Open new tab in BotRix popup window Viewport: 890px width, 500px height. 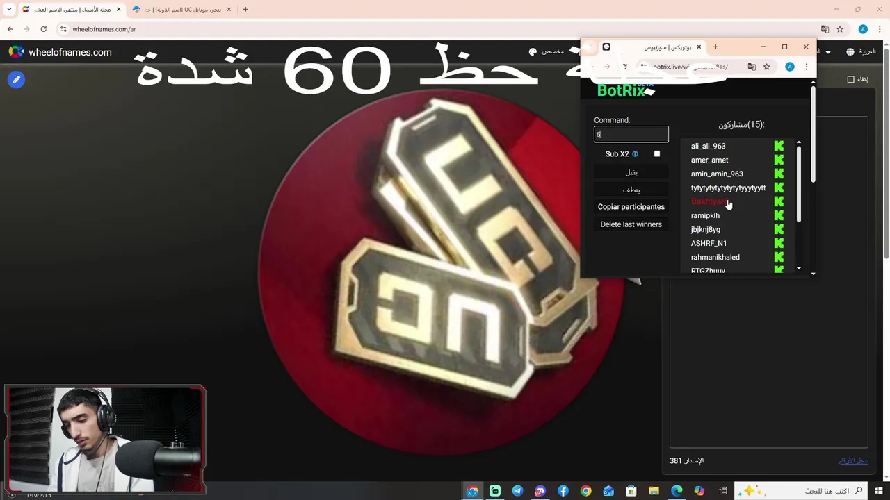click(x=715, y=47)
